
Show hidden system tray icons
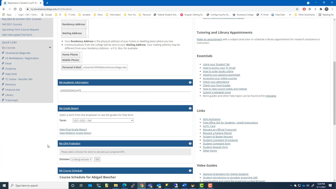click(x=291, y=186)
